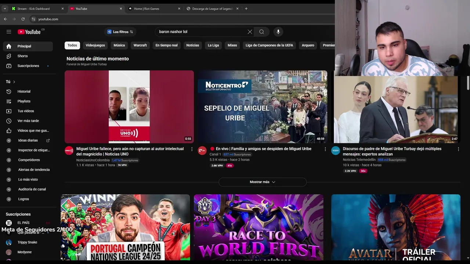Open Ver más tarde in sidebar

click(x=28, y=121)
